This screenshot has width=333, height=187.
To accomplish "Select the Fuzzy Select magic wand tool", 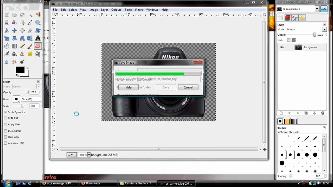I will [x=30, y=15].
